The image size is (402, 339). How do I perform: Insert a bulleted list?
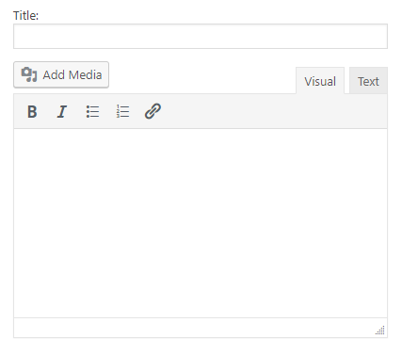pyautogui.click(x=92, y=111)
